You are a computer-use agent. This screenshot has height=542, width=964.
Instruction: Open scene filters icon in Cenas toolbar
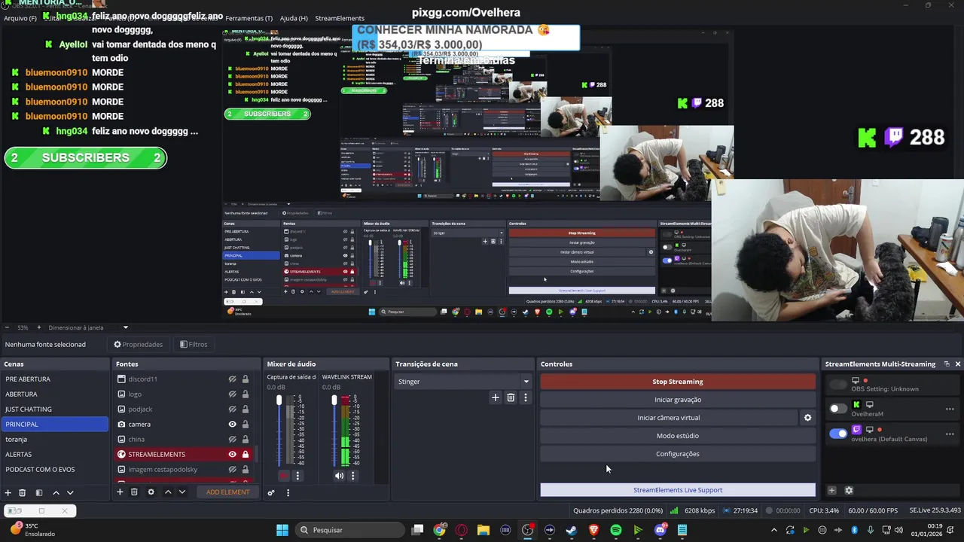(39, 492)
